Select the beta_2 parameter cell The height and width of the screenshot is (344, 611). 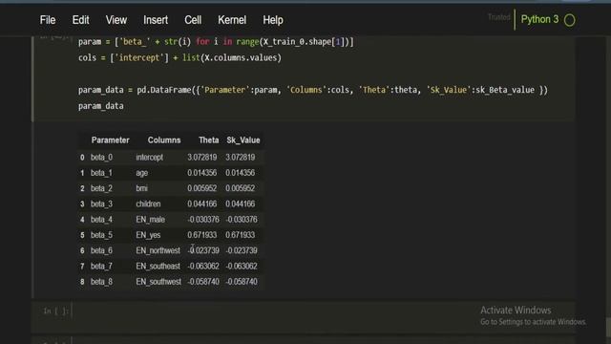[102, 188]
